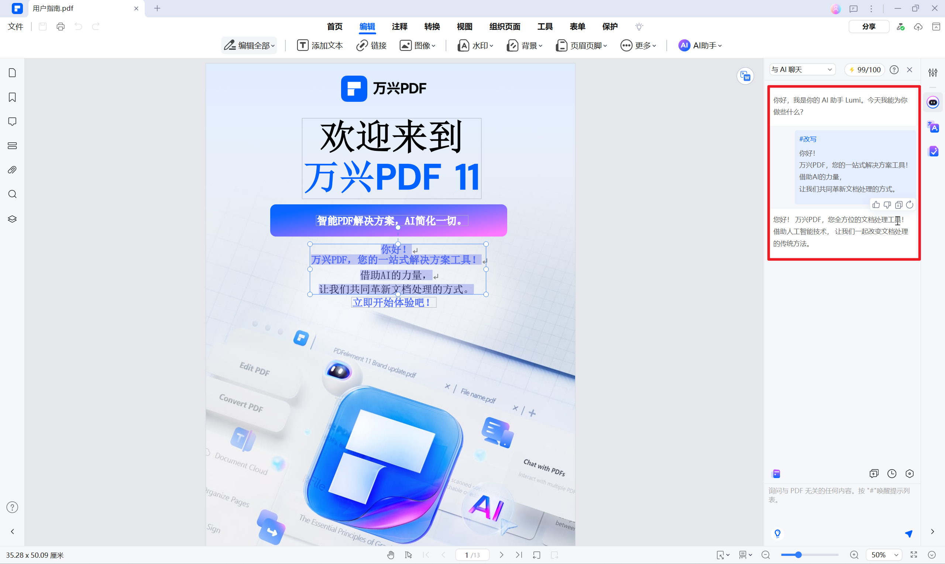
Task: Open AI chat history clock icon
Action: [x=891, y=473]
